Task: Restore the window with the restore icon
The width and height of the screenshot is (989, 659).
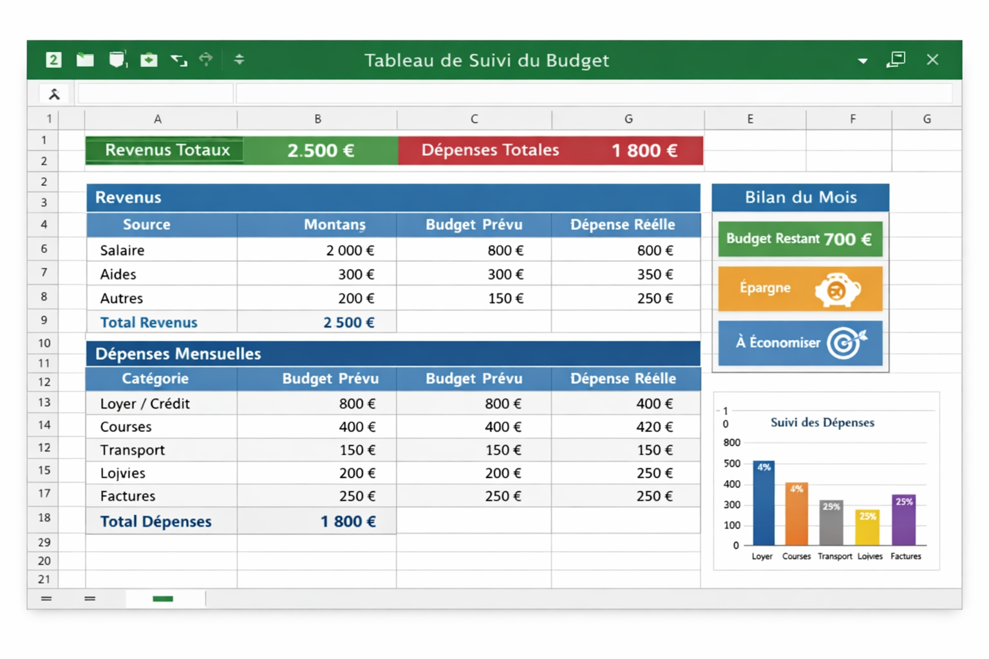Action: click(x=896, y=60)
